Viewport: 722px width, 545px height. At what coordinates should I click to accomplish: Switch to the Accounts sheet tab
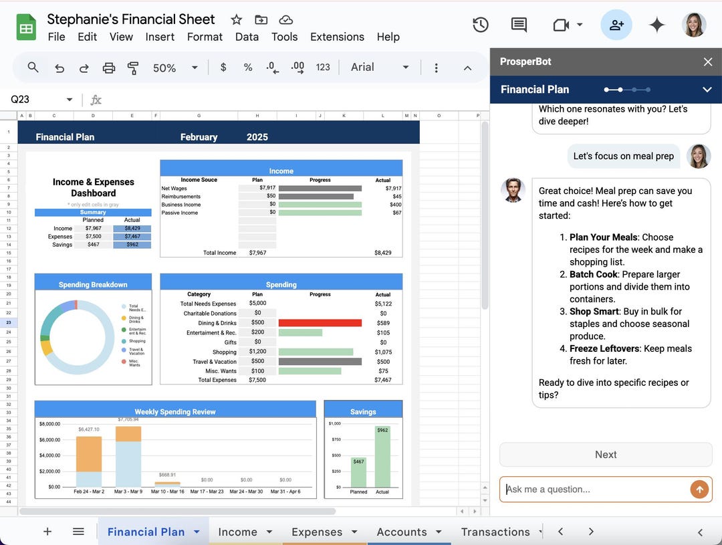pyautogui.click(x=404, y=532)
